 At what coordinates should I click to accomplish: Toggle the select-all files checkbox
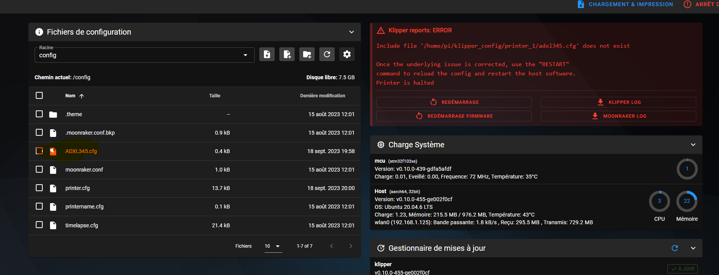[x=39, y=95]
